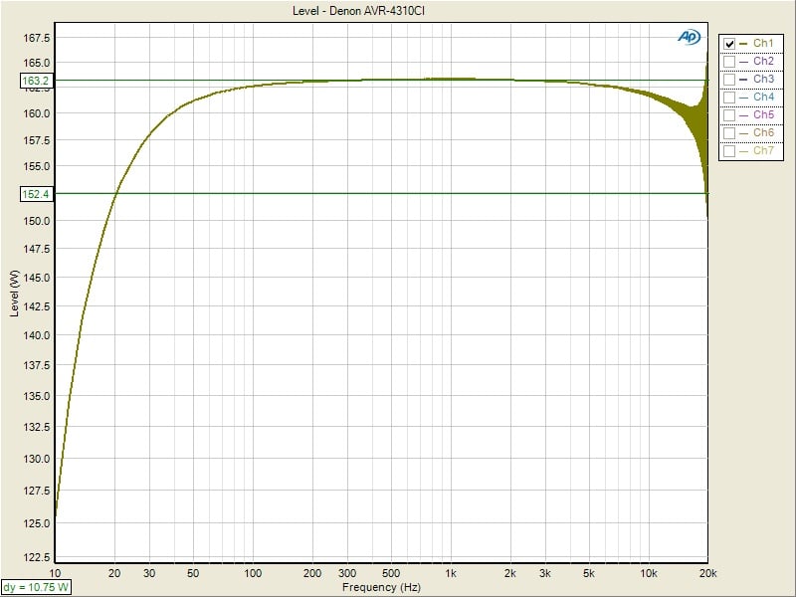The width and height of the screenshot is (796, 597).
Task: Uncheck the Ch1 trace checkbox
Action: click(x=730, y=44)
